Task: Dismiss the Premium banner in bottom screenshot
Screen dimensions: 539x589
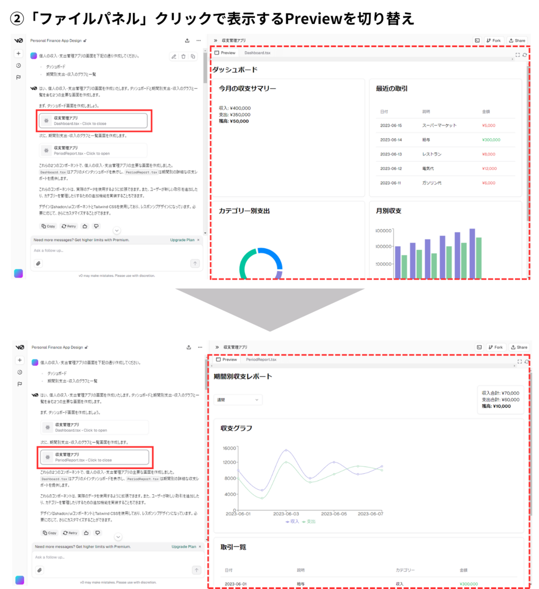Action: (x=200, y=546)
